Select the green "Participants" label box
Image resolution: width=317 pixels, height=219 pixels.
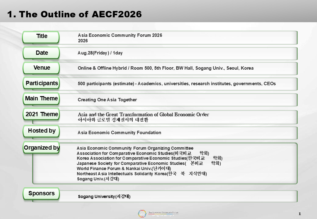pos(41,83)
